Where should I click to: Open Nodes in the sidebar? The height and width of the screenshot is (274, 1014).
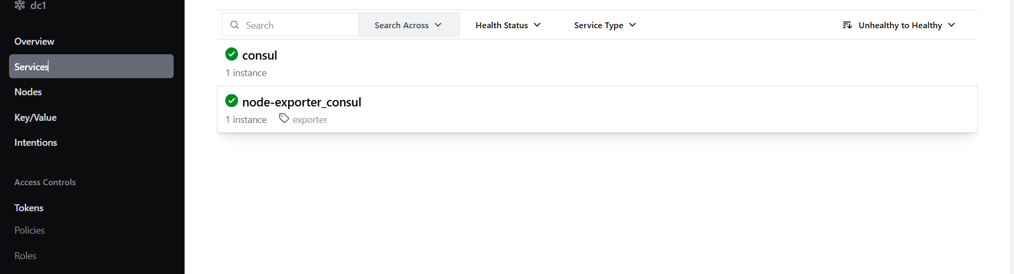28,92
